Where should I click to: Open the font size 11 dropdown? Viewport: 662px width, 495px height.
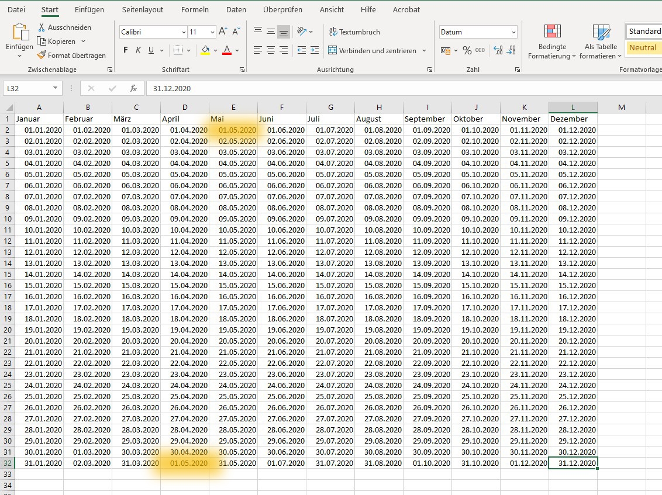click(x=212, y=32)
